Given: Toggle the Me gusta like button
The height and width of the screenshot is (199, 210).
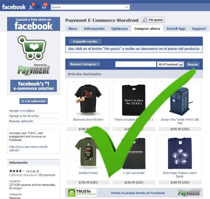Looking at the screenshot, I should pyautogui.click(x=153, y=20).
